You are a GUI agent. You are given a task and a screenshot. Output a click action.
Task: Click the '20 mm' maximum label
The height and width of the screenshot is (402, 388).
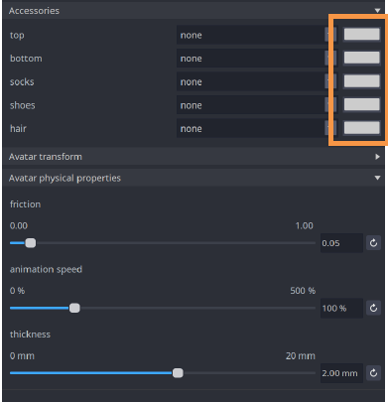301,356
